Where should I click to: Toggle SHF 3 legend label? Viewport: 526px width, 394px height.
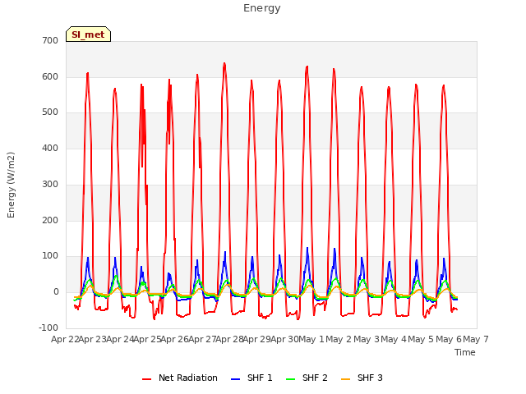(x=370, y=378)
